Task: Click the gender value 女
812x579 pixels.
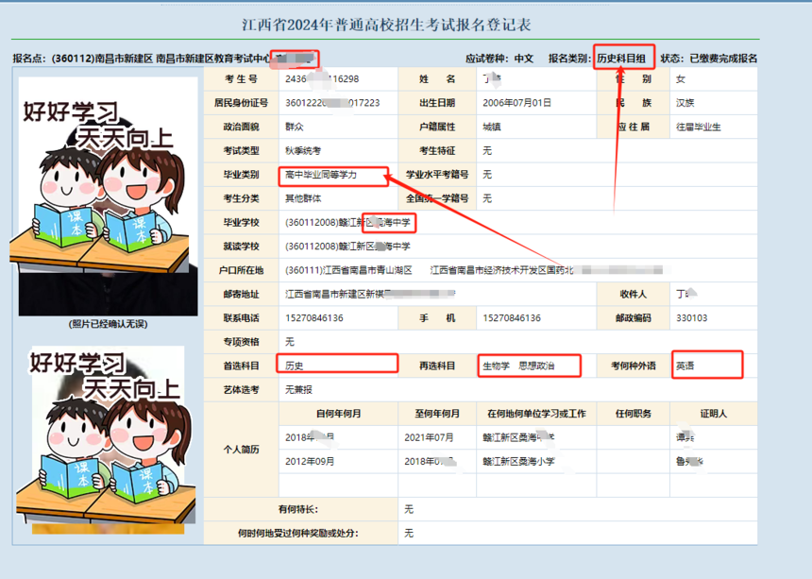Action: pyautogui.click(x=681, y=79)
